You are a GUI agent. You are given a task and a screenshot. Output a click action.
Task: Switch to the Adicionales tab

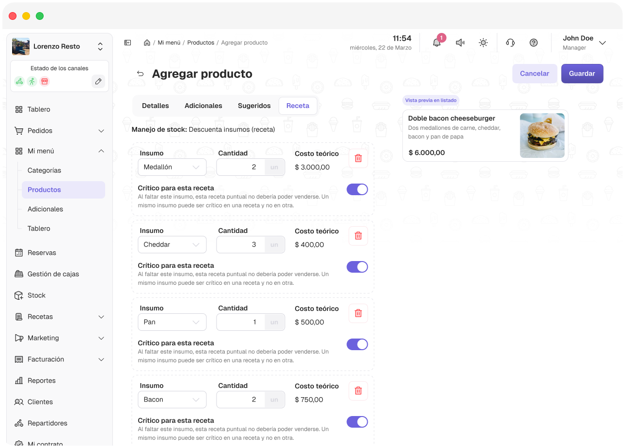(203, 106)
